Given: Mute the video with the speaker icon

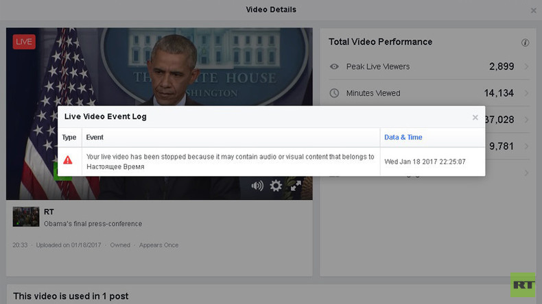Looking at the screenshot, I should tap(257, 186).
